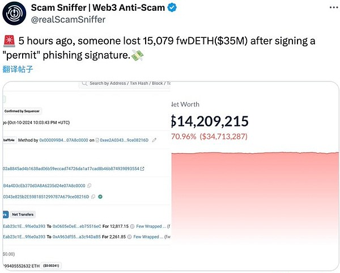
Task: Open recipient address 0x0605eDeE...eb75516eC
Action: (76, 226)
